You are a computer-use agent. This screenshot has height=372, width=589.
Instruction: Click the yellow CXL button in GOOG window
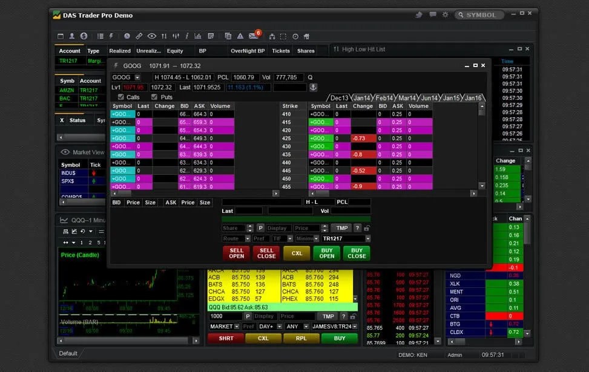coord(297,253)
